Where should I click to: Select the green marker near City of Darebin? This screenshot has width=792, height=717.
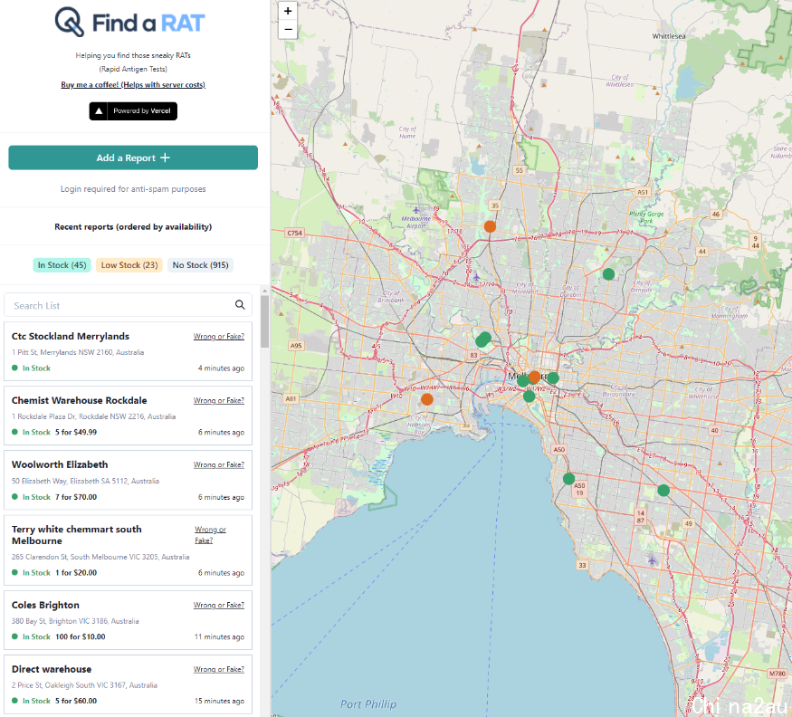point(608,274)
